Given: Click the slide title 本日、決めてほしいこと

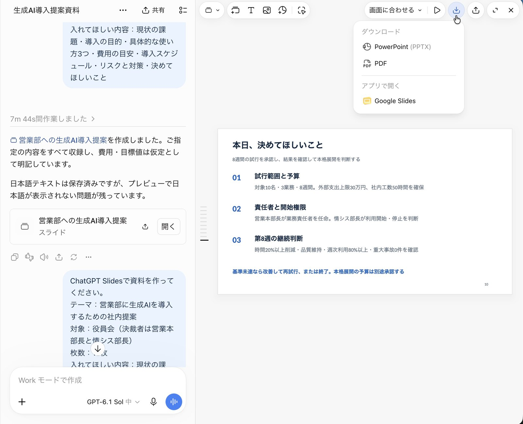Looking at the screenshot, I should (278, 145).
